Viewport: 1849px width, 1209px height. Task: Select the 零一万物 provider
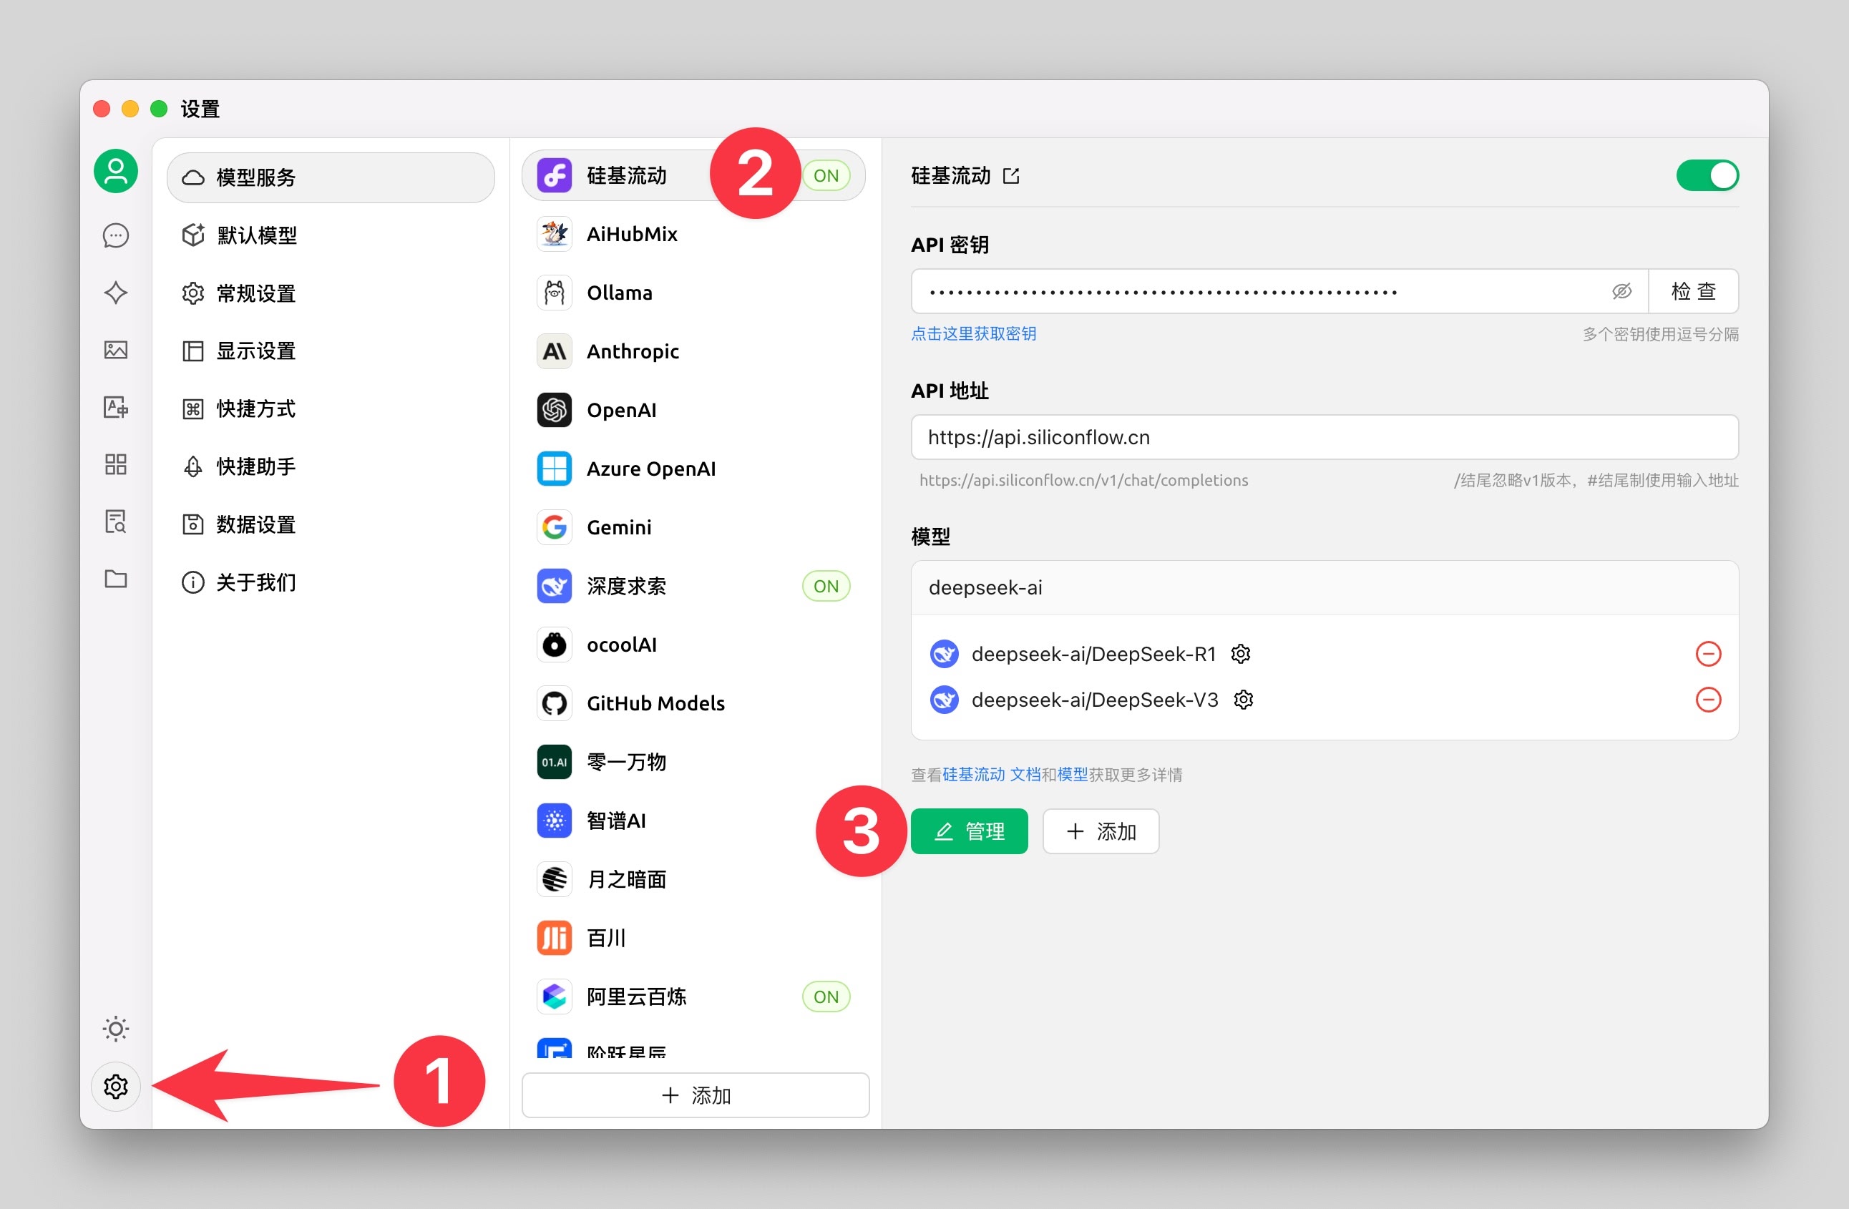tap(693, 762)
